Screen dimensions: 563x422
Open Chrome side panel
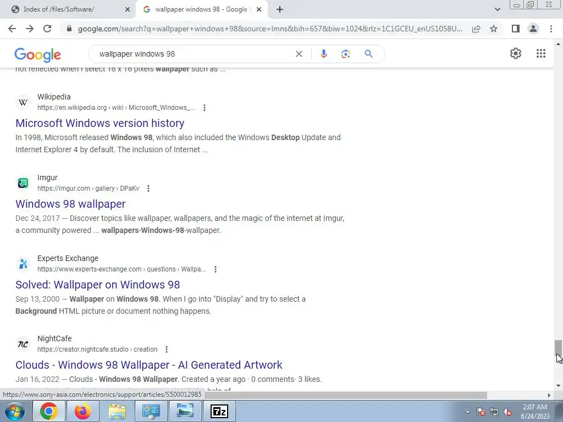516,29
